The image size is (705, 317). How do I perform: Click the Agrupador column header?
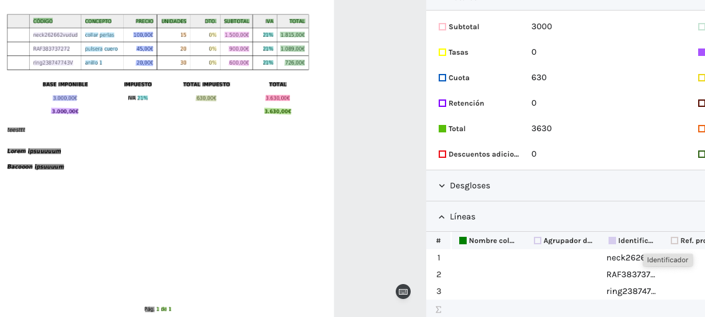(x=567, y=241)
